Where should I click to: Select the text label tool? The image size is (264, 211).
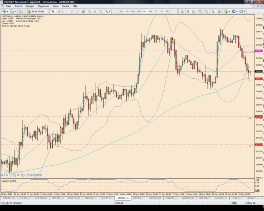[101, 11]
